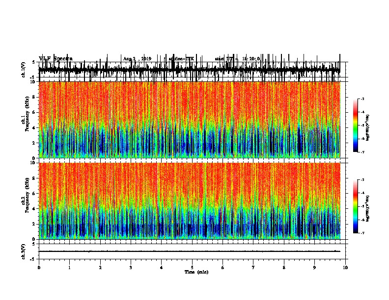Click the ch.1 colorbar "-3" tick label
The width and height of the screenshot is (389, 300).
362,99
